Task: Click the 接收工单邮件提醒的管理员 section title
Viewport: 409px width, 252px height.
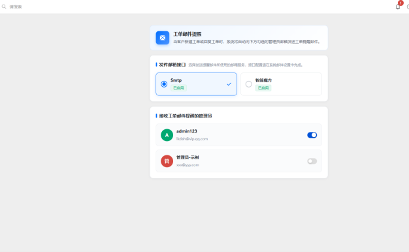Action: click(x=186, y=116)
